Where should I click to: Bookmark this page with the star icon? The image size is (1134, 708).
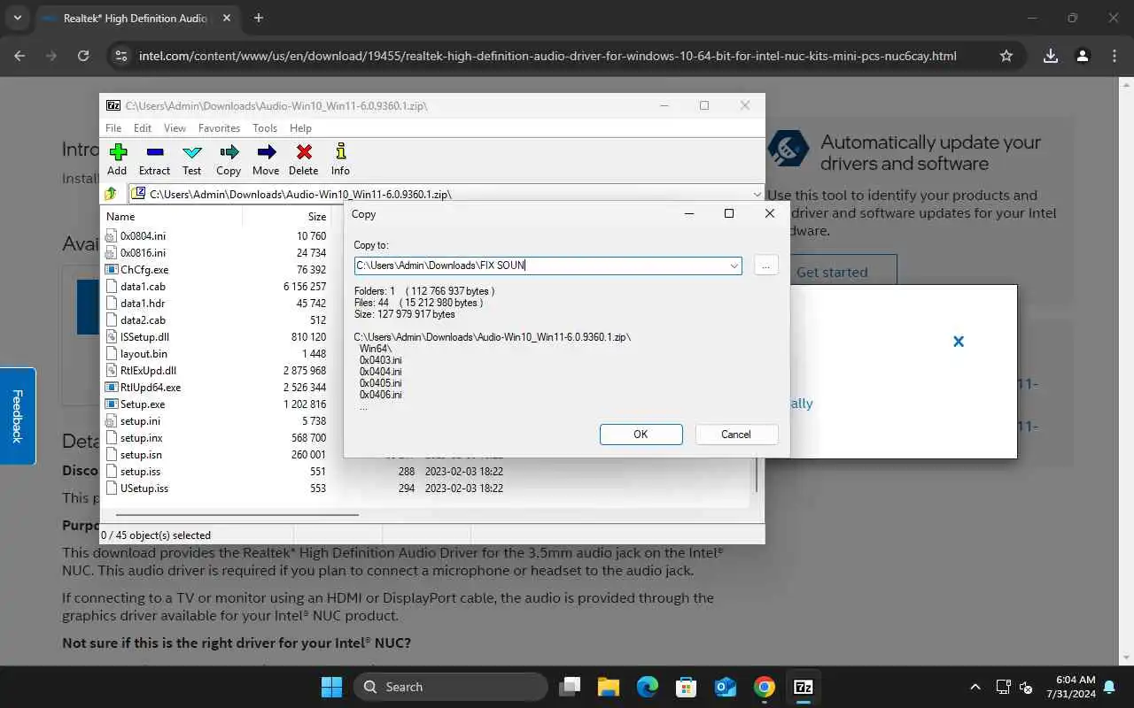click(1006, 56)
